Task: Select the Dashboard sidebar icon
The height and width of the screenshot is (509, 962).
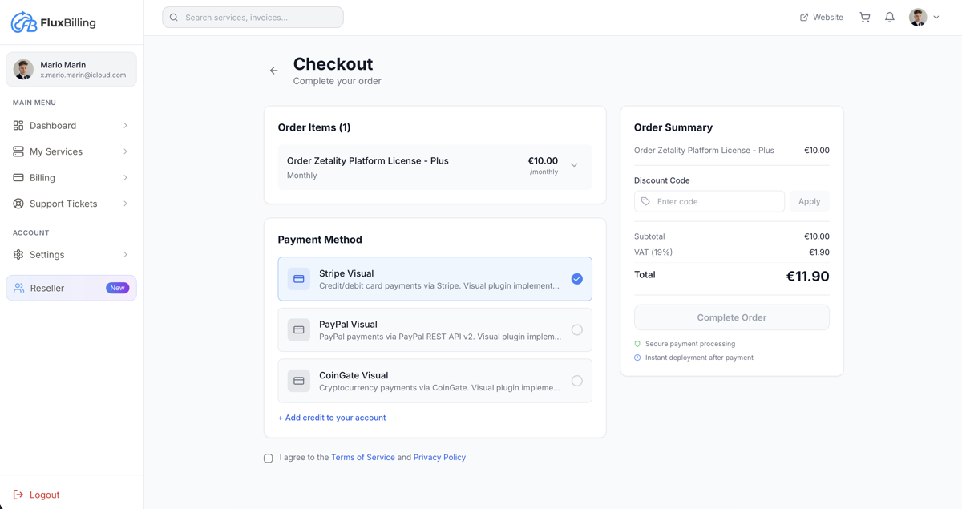Action: pos(18,125)
